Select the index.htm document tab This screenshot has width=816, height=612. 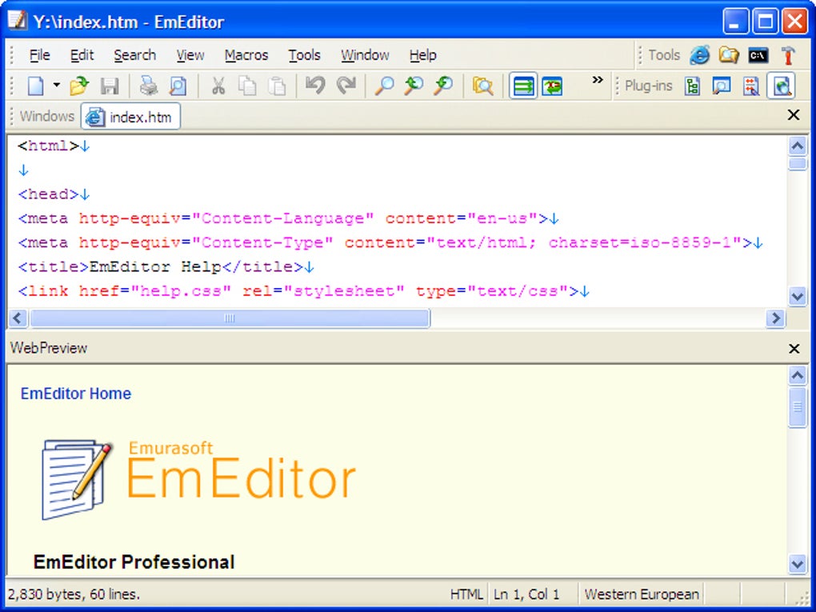[130, 117]
